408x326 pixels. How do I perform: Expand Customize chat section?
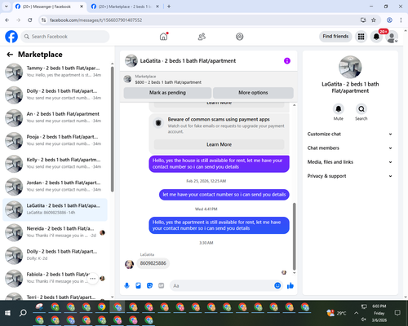tap(350, 134)
